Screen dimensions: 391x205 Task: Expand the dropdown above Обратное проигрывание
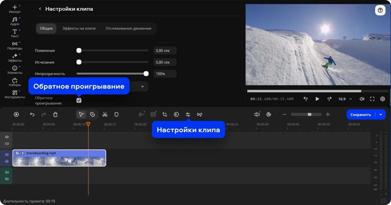point(142,87)
